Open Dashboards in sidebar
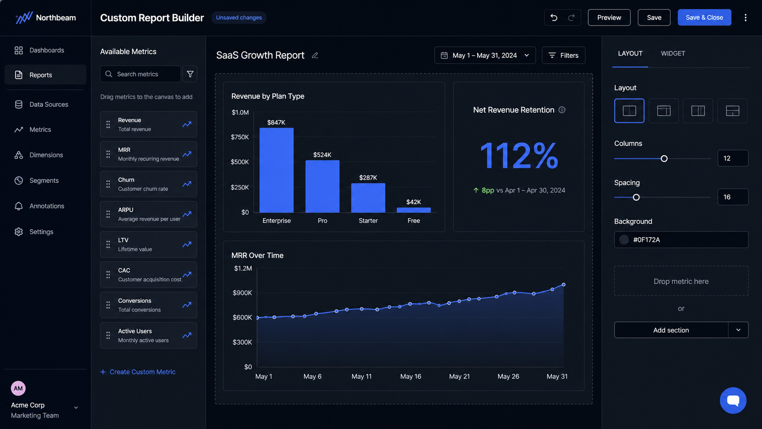The image size is (762, 429). [x=45, y=50]
